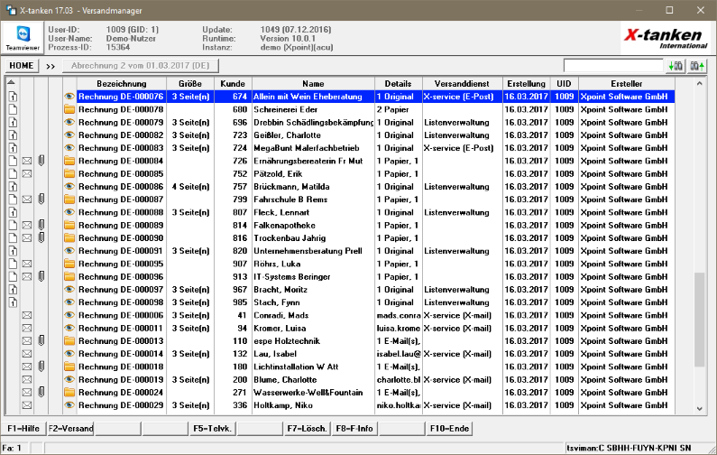
Task: Click the name Wasserwerke-Well&Fountain
Action: click(308, 393)
